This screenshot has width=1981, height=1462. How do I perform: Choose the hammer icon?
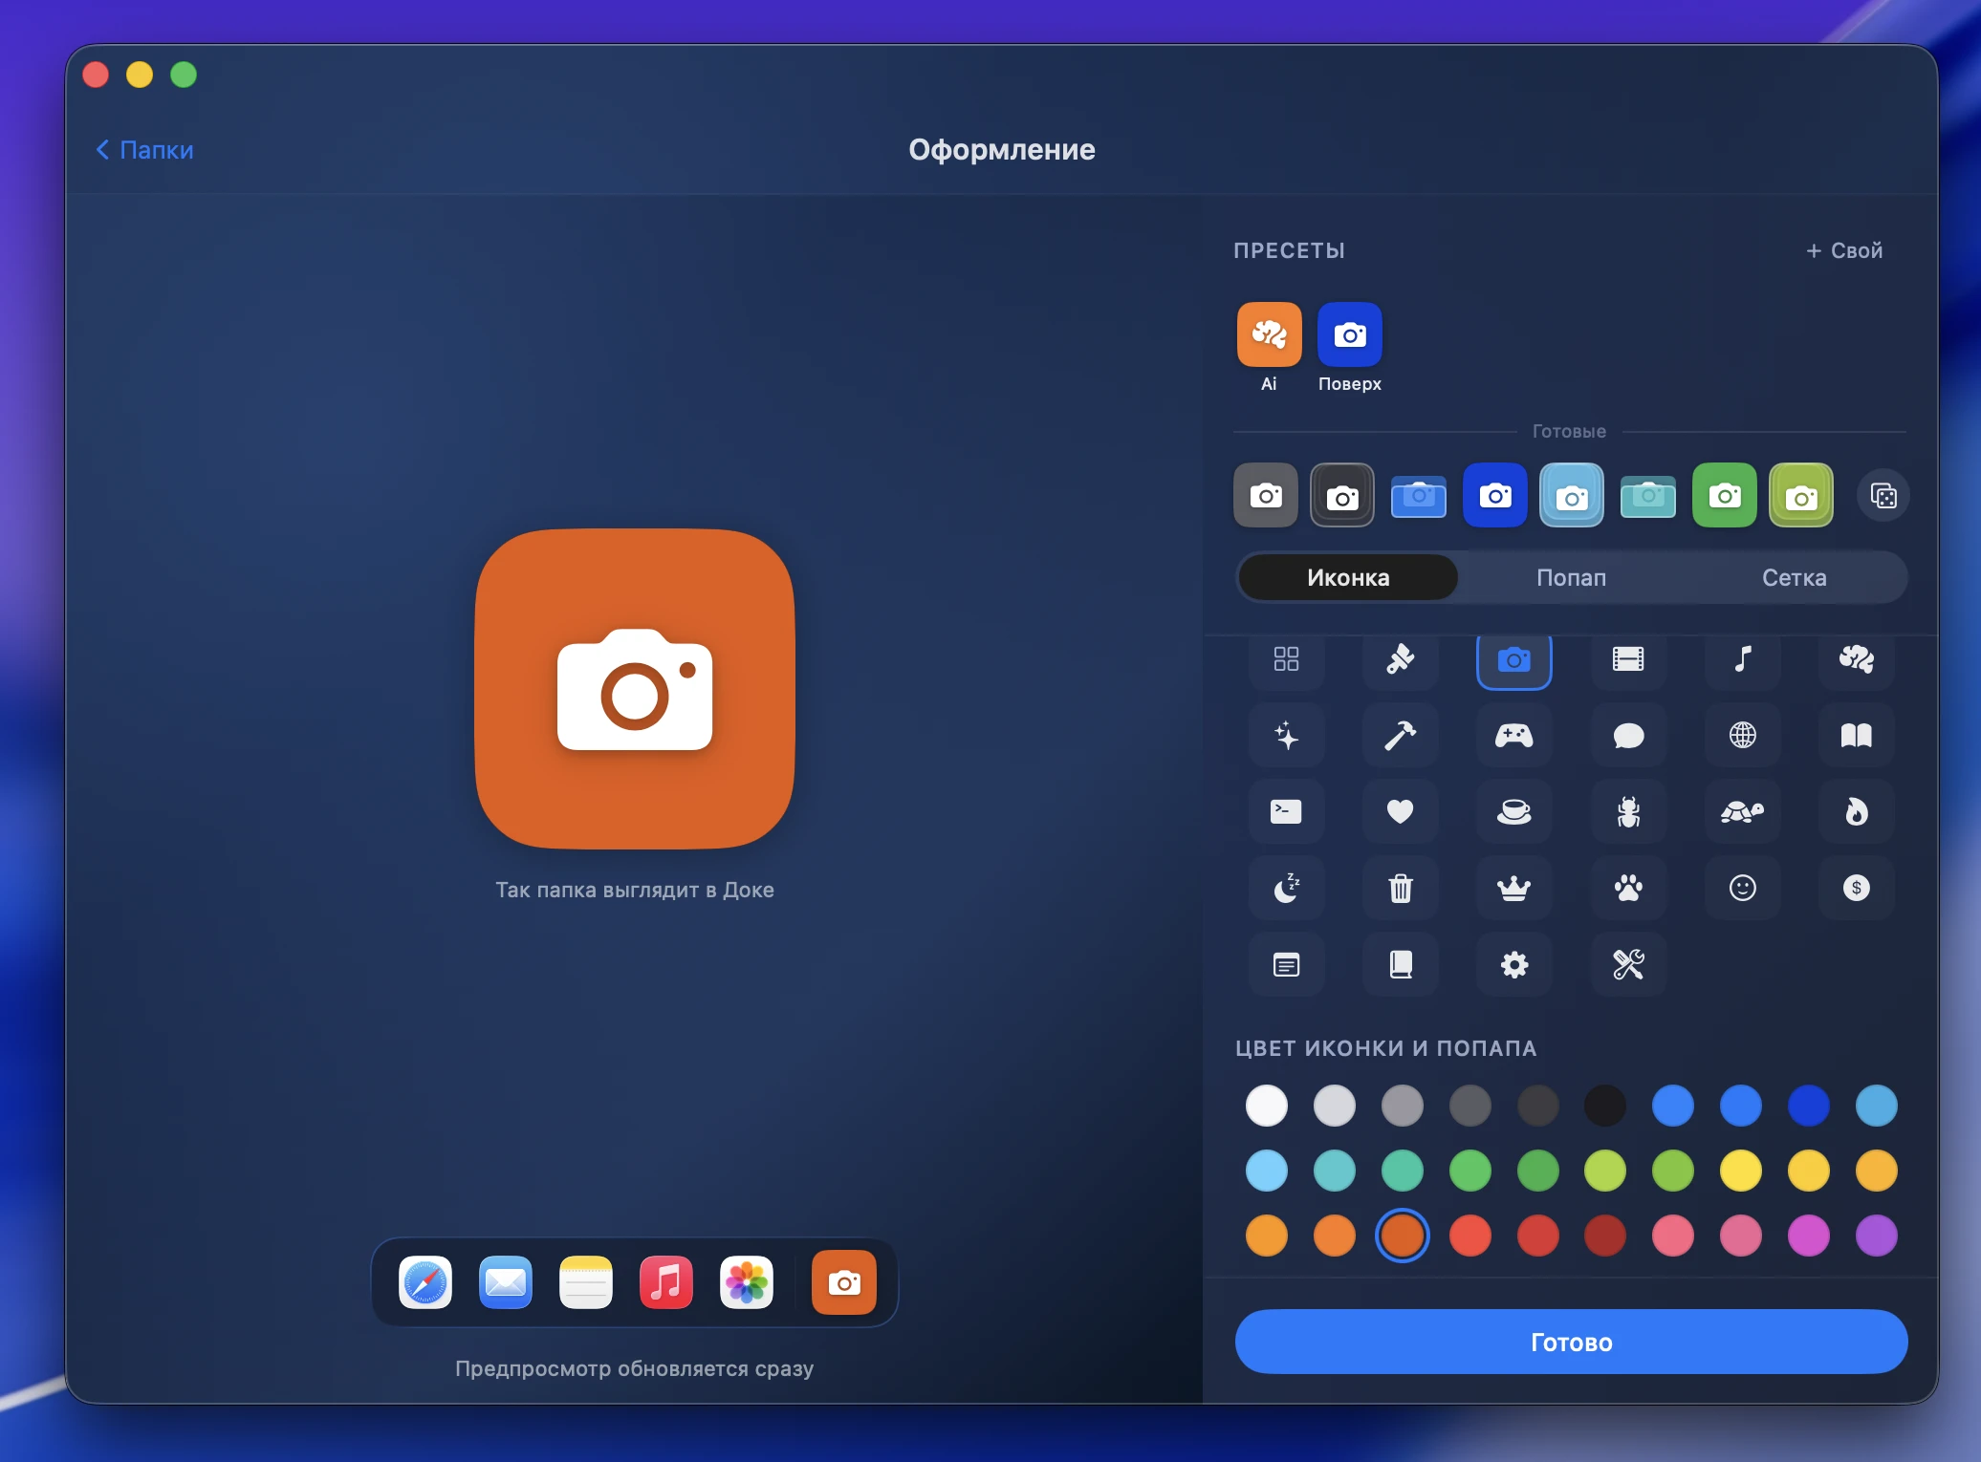point(1400,735)
